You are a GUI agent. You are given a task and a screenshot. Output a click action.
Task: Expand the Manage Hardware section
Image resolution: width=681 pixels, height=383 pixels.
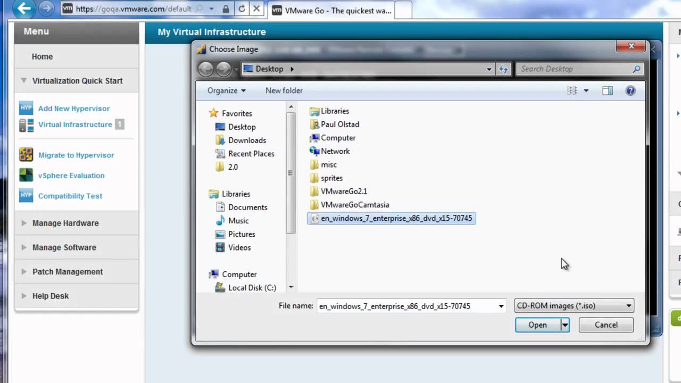click(23, 223)
